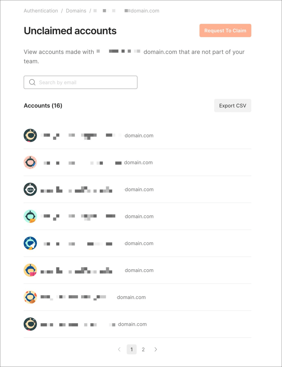Select the yellow avatar icon on sixth account
This screenshot has height=367, width=282.
[x=30, y=270]
